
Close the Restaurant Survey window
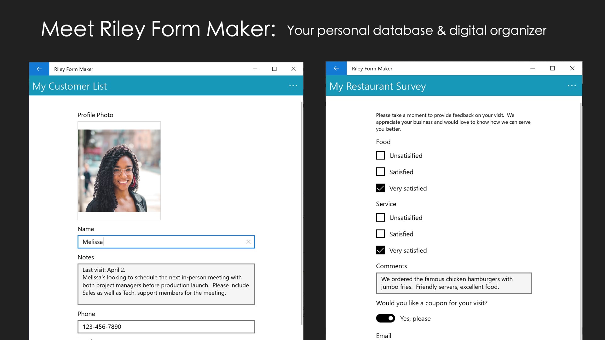572,68
